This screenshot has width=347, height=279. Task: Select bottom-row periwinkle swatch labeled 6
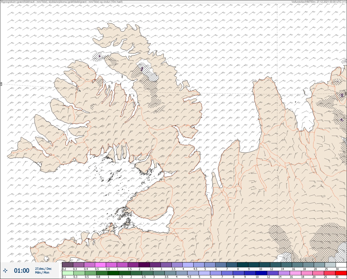216,273
